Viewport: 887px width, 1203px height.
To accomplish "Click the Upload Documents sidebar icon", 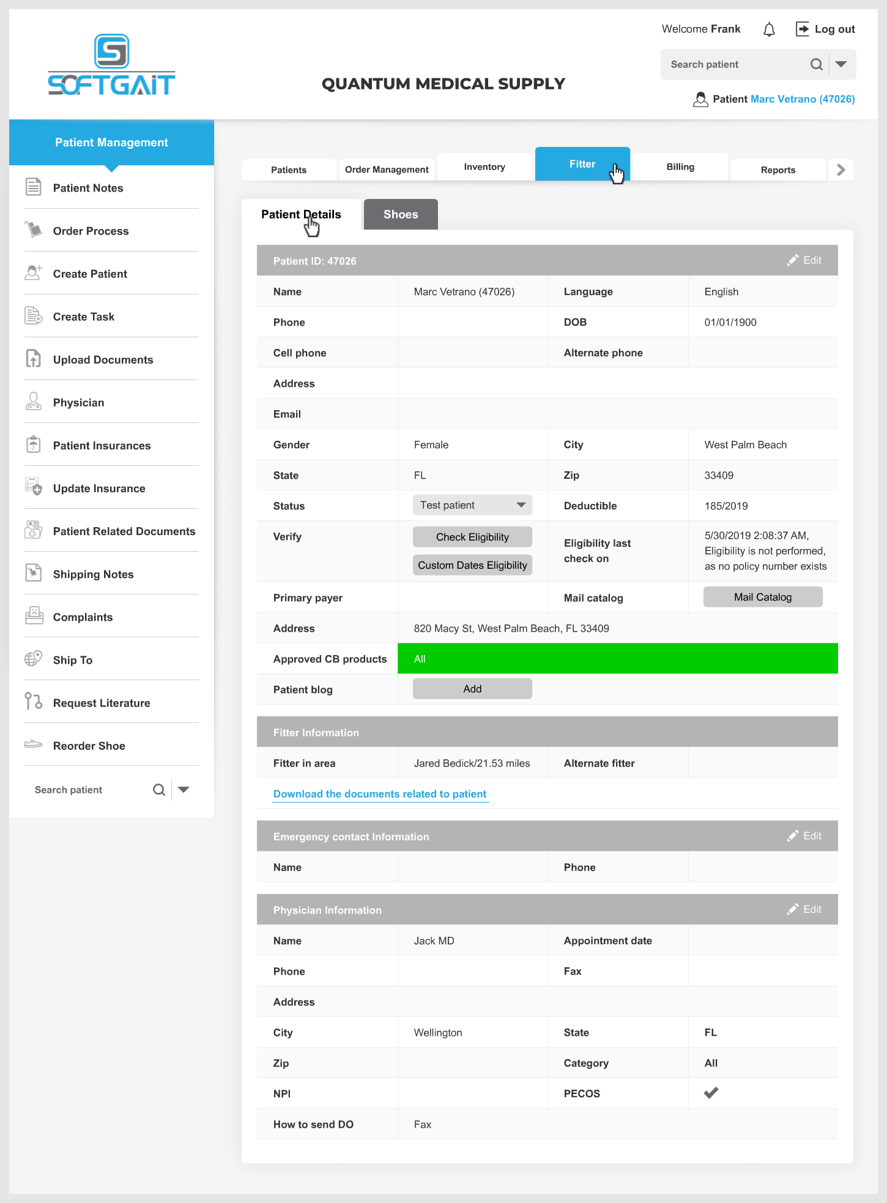I will 34,359.
